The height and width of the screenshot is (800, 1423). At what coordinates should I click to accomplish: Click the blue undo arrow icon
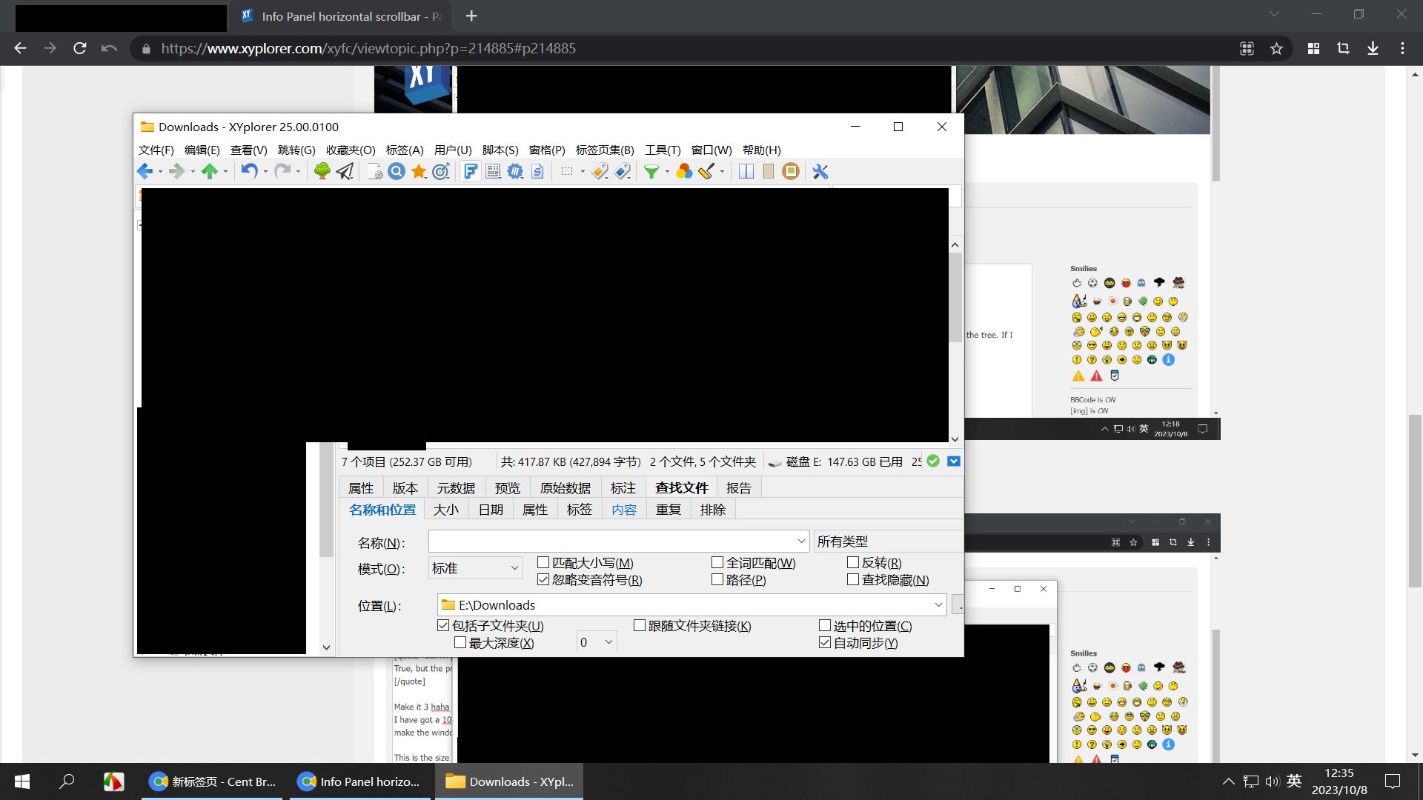249,172
